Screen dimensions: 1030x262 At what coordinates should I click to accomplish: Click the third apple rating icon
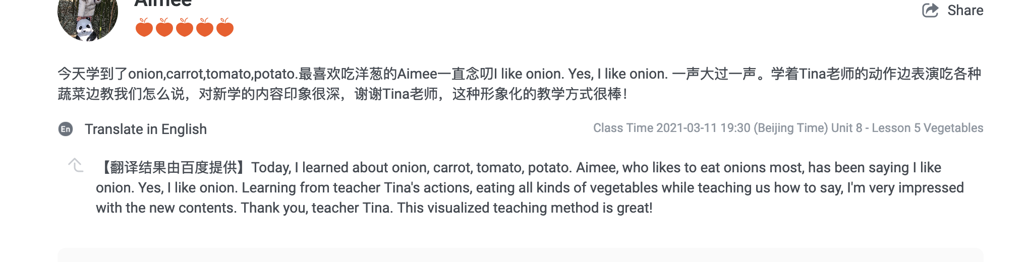click(185, 28)
